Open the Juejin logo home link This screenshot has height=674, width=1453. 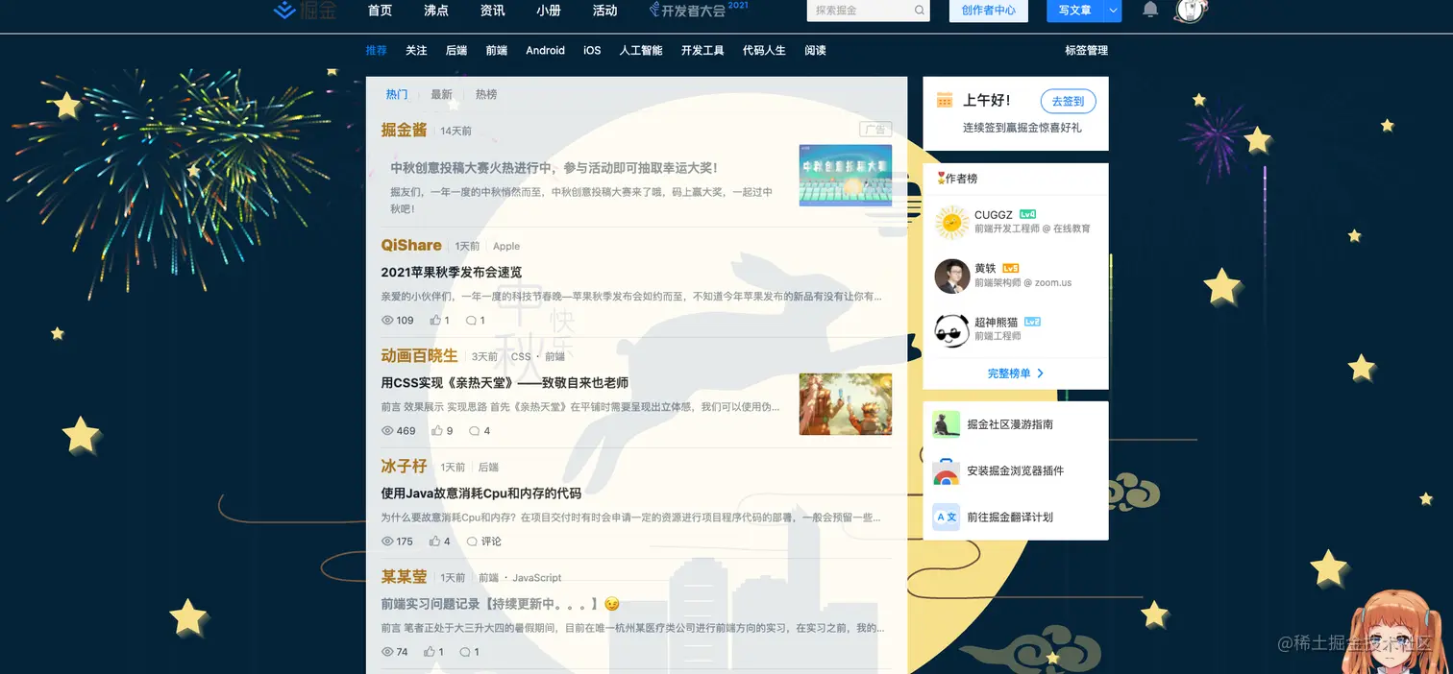tap(306, 10)
